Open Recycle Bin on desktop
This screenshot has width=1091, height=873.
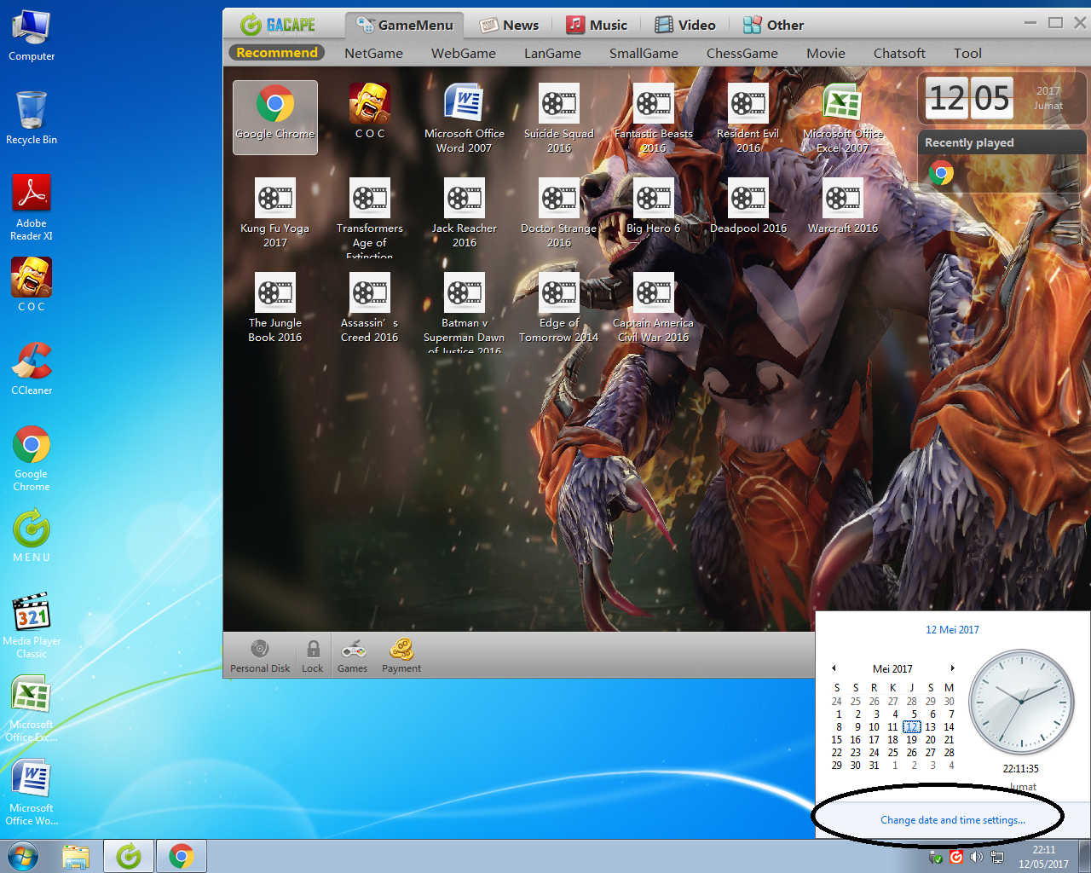(32, 118)
